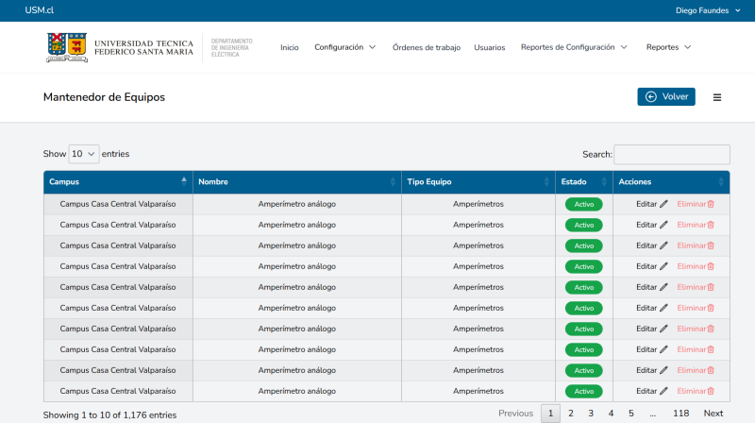Open the Diego Faundes user dropdown
755x423 pixels.
pyautogui.click(x=708, y=10)
